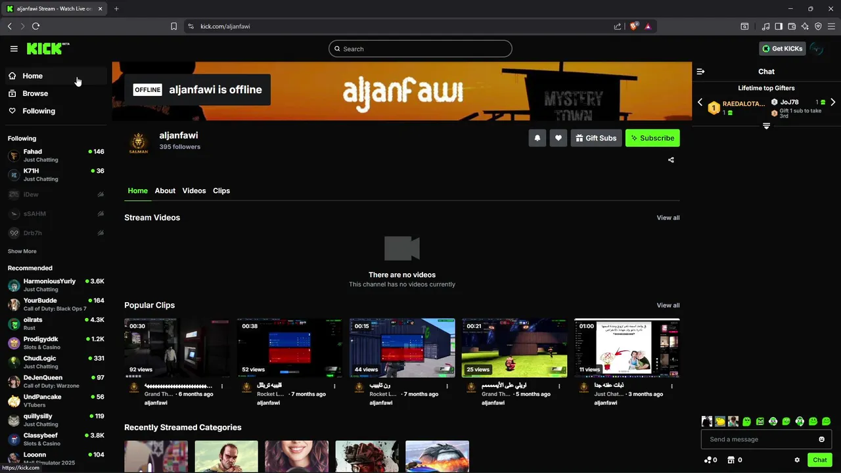The width and height of the screenshot is (841, 473).
Task: View all Popular Clips
Action: coord(668,305)
